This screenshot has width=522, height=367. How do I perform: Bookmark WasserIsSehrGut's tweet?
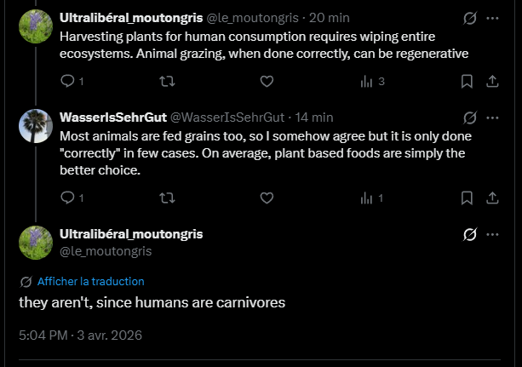click(x=467, y=198)
